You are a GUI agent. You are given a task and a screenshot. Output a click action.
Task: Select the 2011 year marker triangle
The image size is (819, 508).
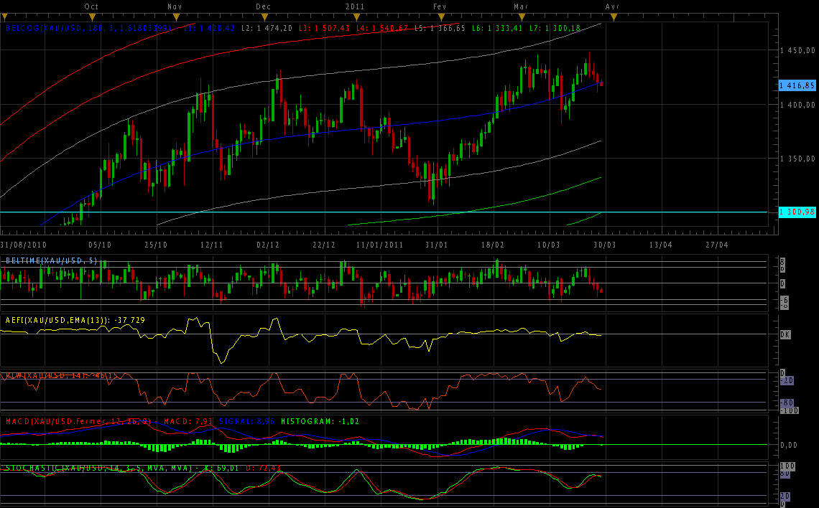(353, 16)
